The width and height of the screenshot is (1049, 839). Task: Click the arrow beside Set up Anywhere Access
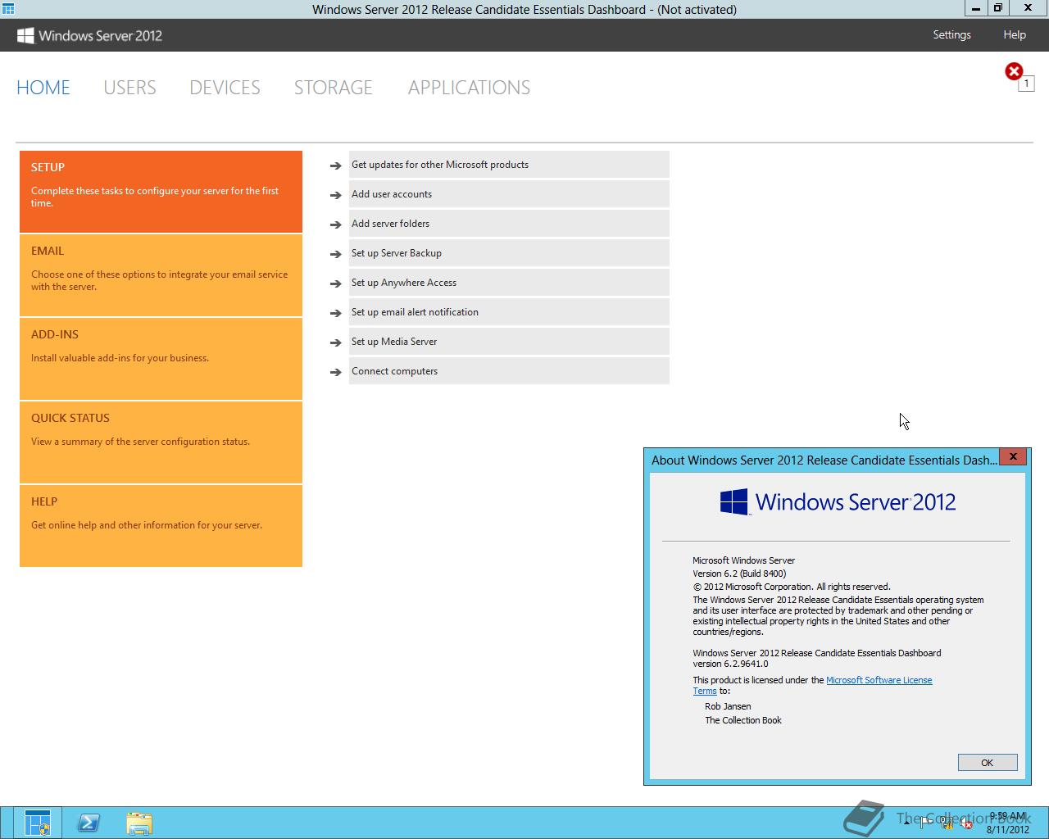coord(335,283)
